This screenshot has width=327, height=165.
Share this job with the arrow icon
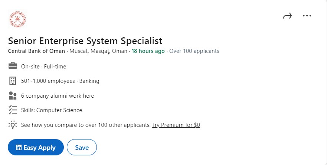click(x=287, y=16)
